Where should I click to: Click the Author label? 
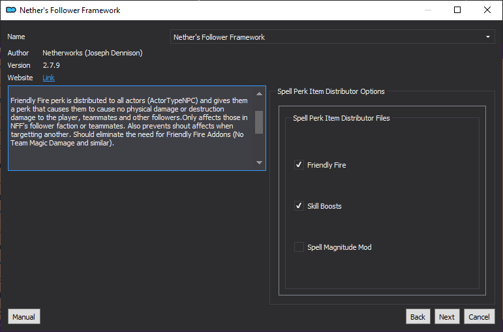point(18,53)
